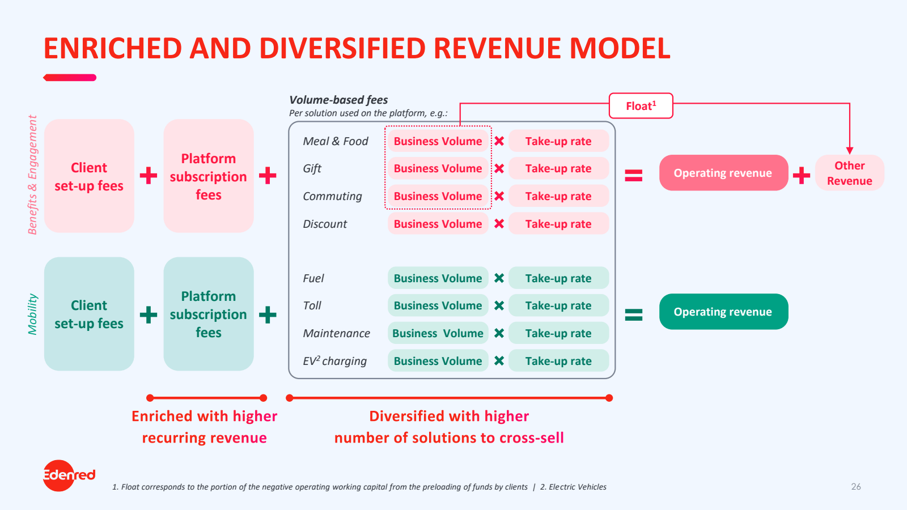The width and height of the screenshot is (907, 510).
Task: Click Diversified with higher number of solutions text
Action: click(x=449, y=427)
